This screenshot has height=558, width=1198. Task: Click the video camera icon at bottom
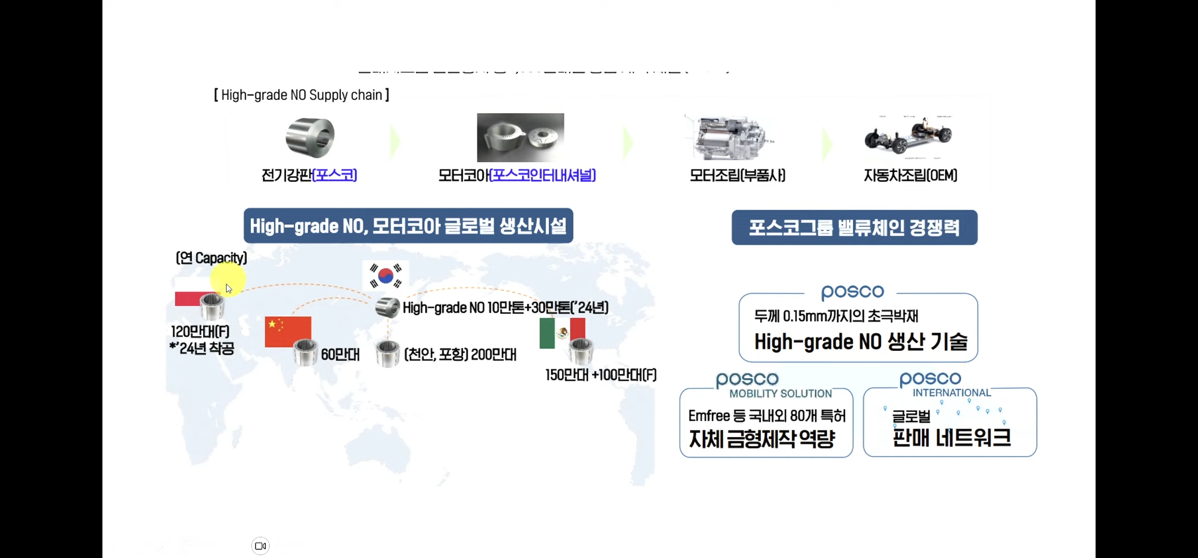pyautogui.click(x=260, y=546)
